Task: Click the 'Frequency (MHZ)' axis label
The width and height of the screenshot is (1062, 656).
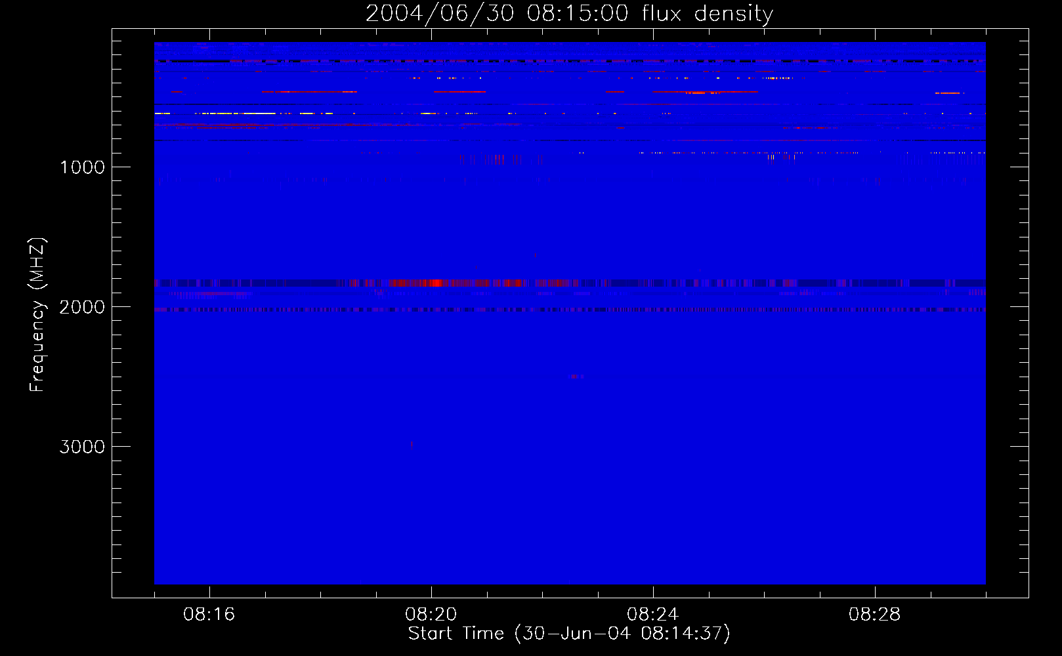Action: point(37,315)
